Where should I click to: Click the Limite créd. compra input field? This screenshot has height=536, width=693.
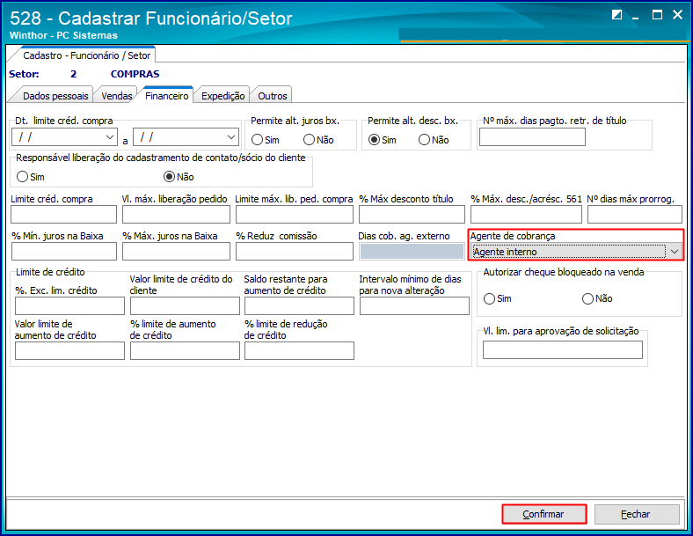click(x=63, y=215)
